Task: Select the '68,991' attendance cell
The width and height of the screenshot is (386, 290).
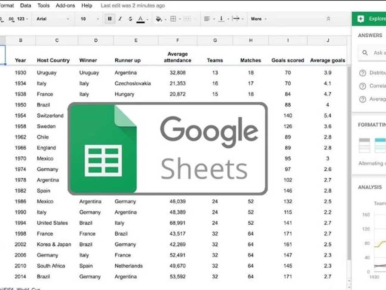Action: 178,223
